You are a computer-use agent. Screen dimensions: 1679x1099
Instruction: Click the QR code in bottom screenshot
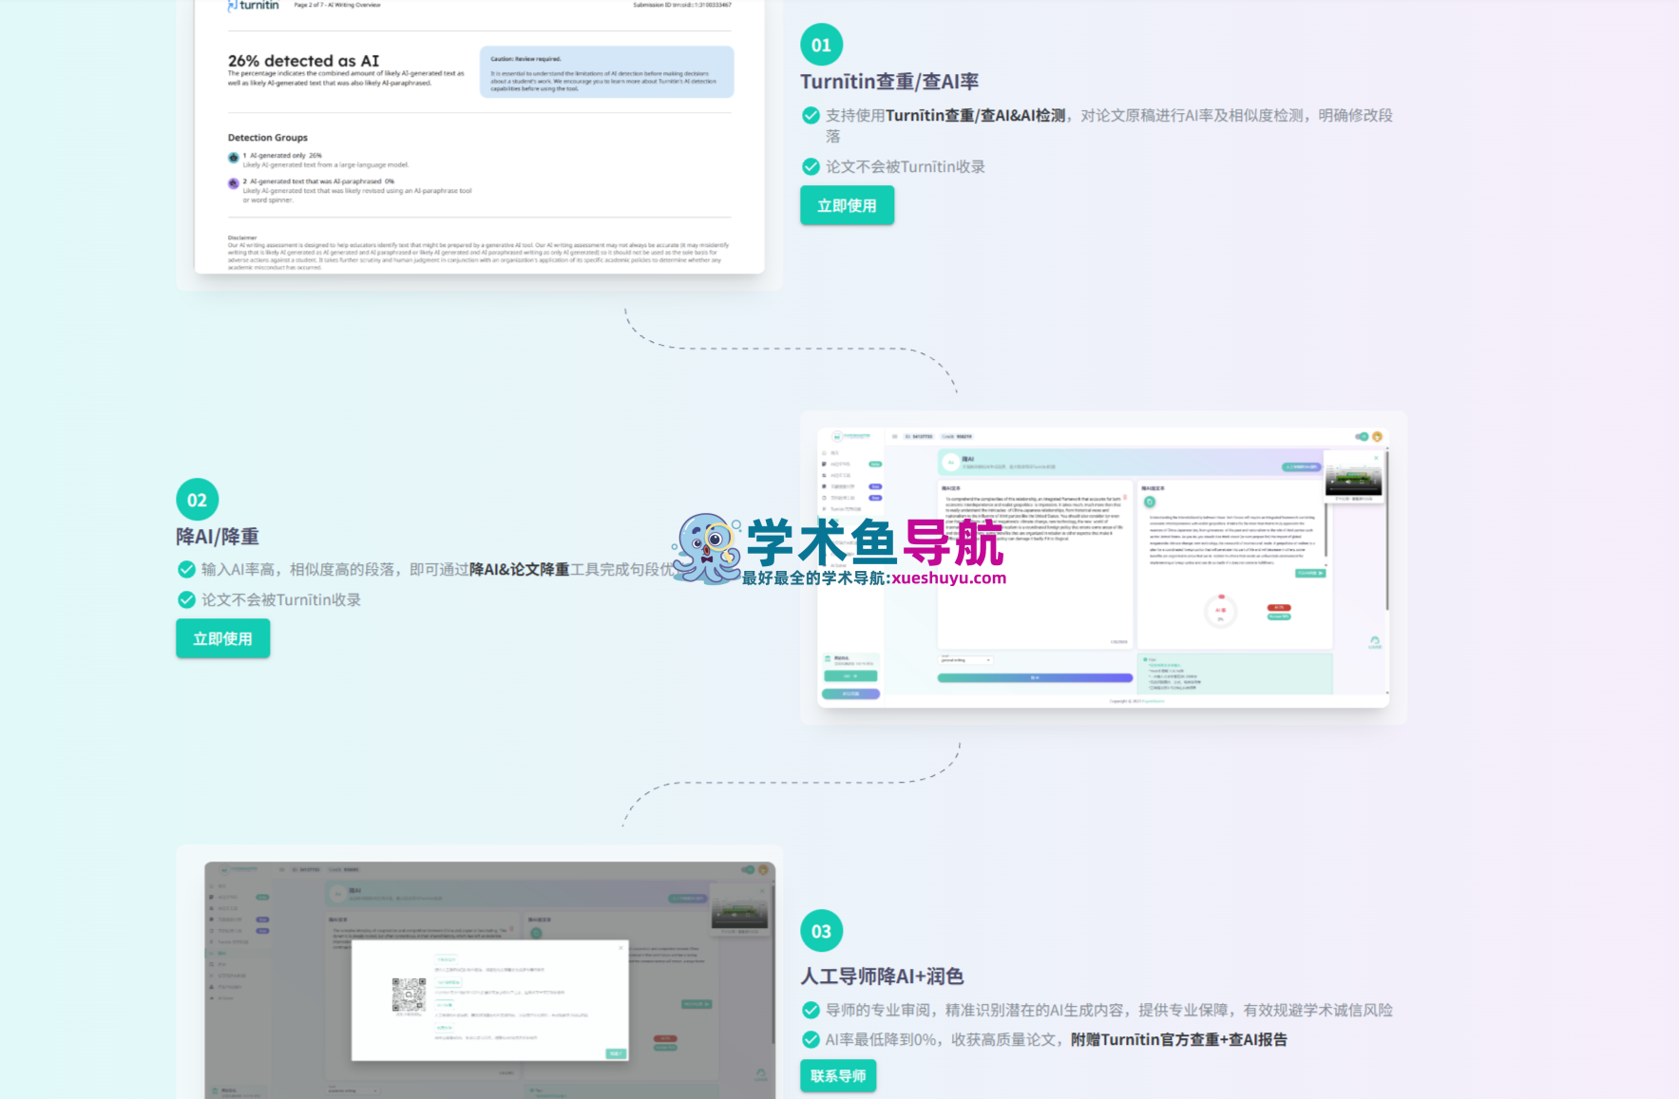click(x=409, y=995)
